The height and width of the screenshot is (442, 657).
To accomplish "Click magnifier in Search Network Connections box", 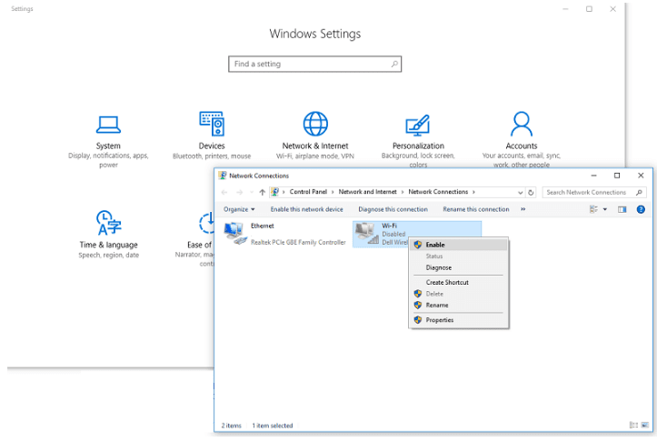I will [639, 193].
